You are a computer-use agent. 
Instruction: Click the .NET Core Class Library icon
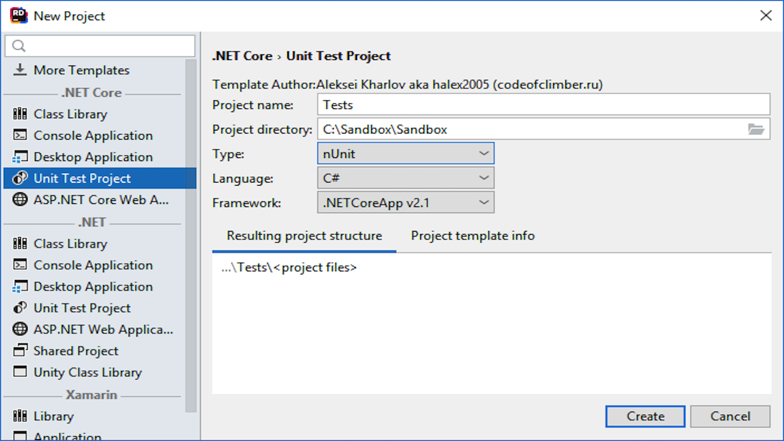20,114
